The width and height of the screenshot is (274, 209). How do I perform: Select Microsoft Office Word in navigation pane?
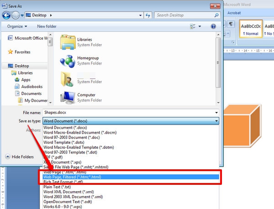pos(27,38)
